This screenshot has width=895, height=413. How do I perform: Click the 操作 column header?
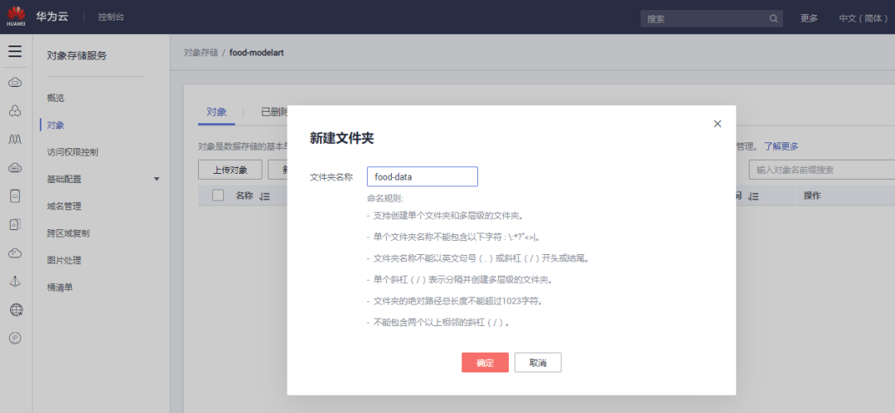[x=812, y=195]
